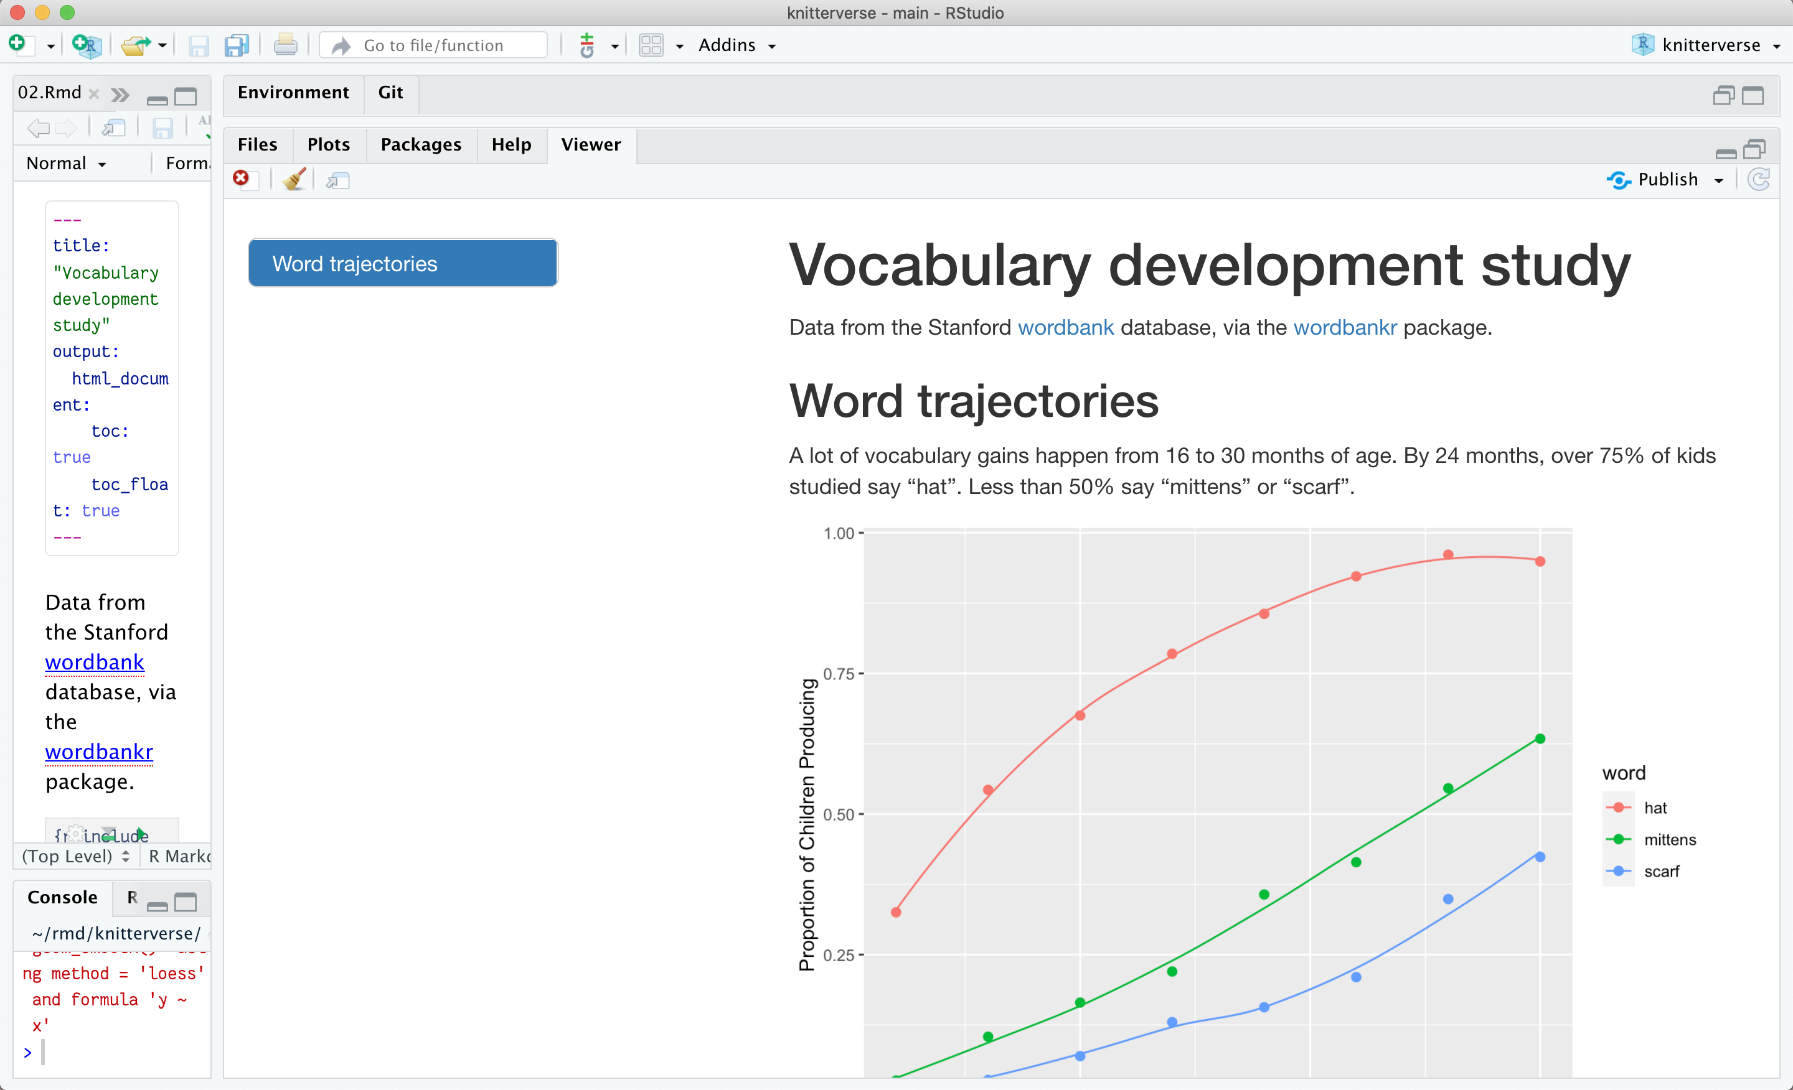Click the Vocabulary development study heading

coord(1210,266)
